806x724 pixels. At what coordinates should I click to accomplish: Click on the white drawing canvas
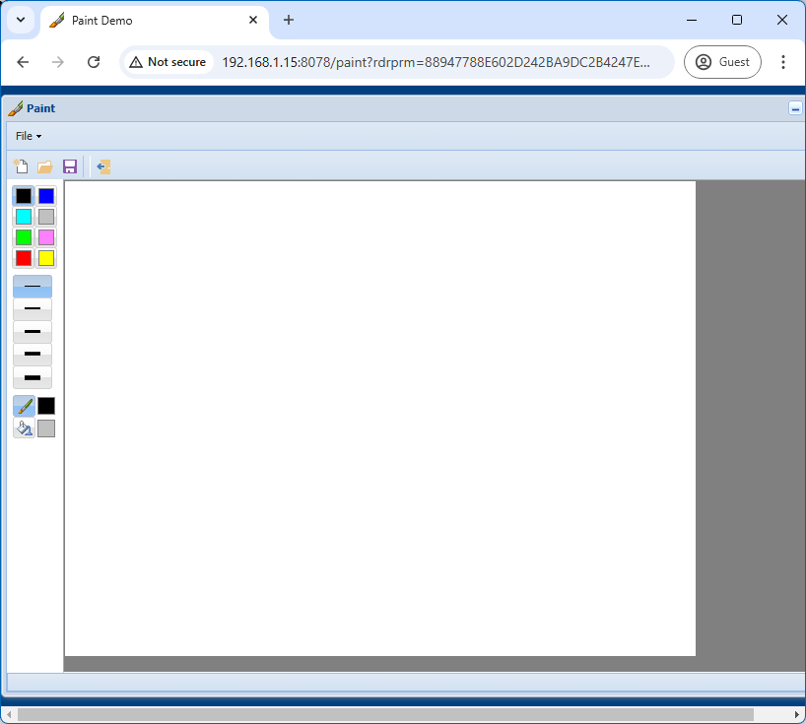pos(380,419)
